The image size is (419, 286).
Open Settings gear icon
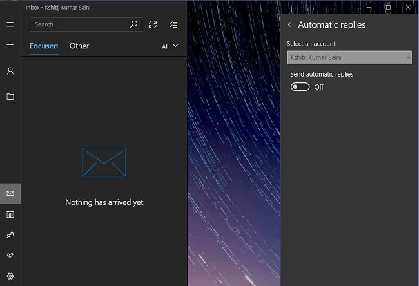[x=10, y=276]
